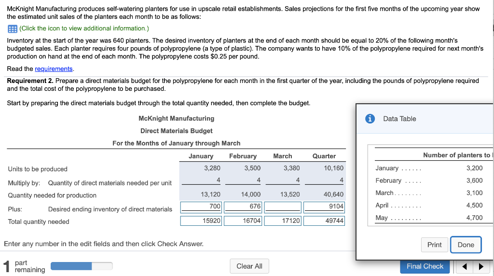
Task: Click the January 3,200 value in Data Table
Action: click(474, 168)
